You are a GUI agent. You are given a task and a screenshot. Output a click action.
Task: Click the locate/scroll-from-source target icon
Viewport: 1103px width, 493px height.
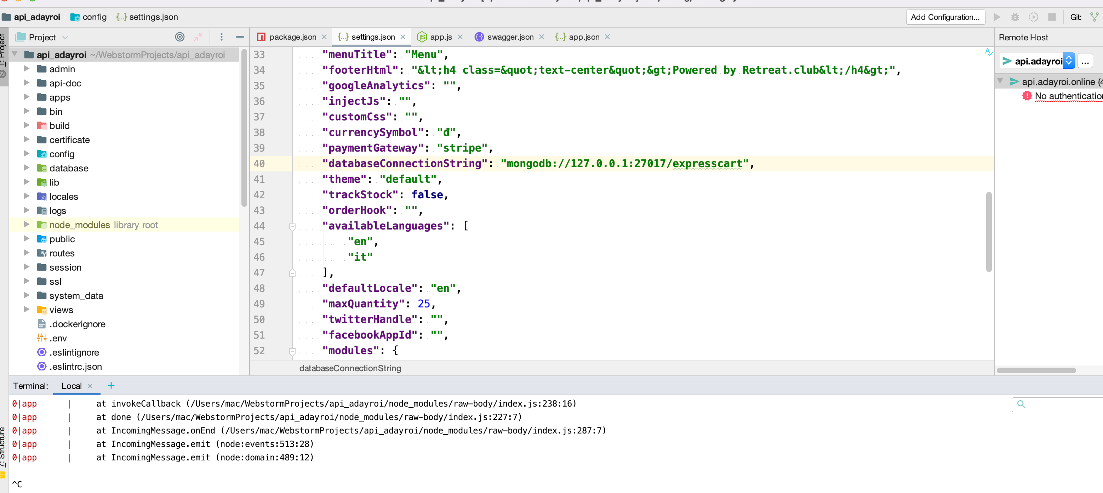180,37
